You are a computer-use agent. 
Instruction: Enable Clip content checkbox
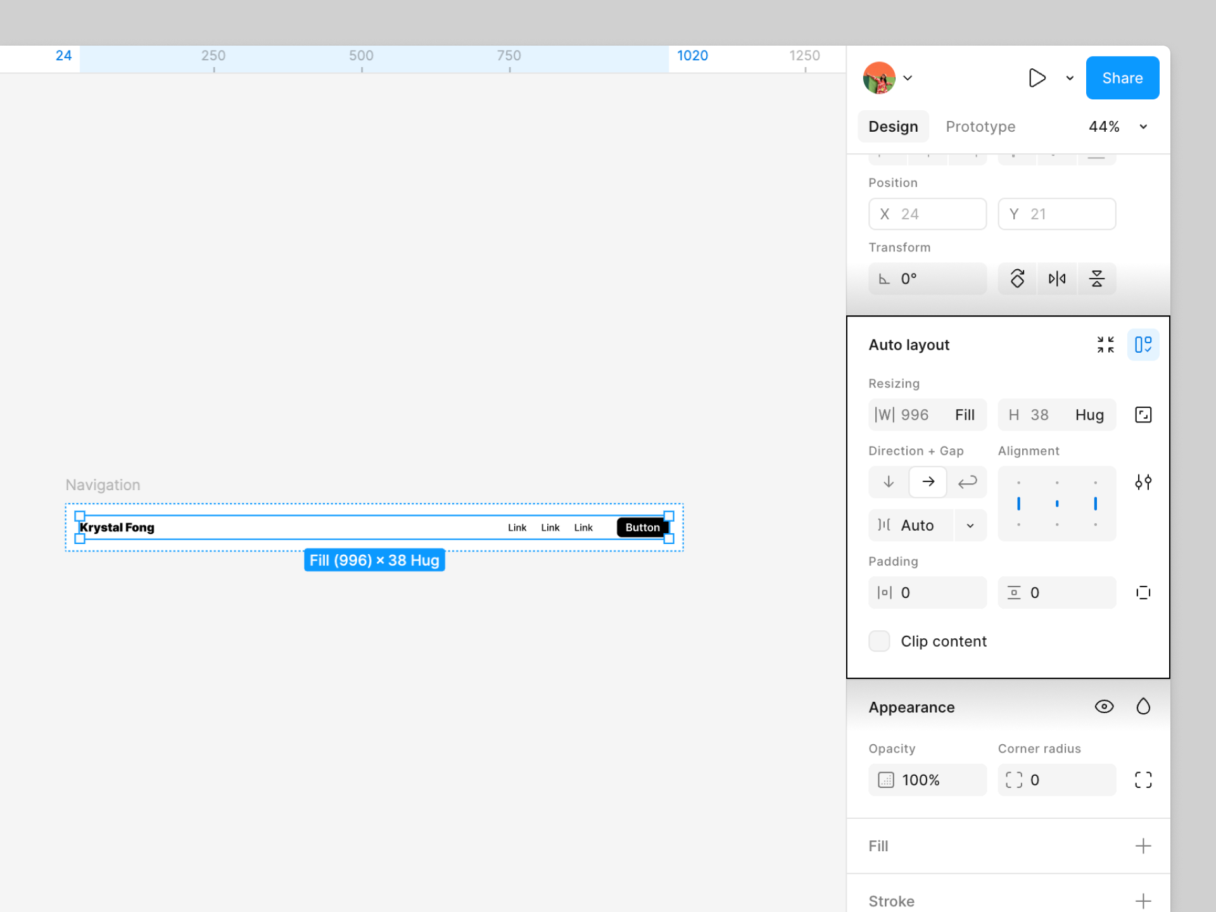point(879,641)
